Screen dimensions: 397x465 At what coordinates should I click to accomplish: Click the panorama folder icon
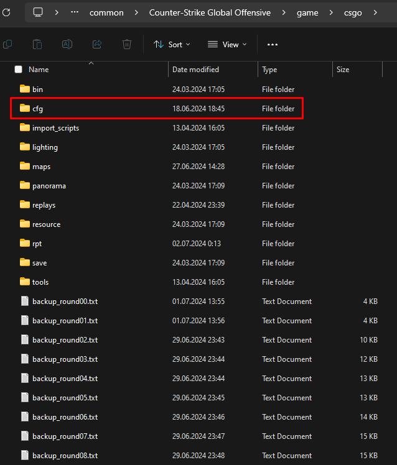(x=25, y=185)
